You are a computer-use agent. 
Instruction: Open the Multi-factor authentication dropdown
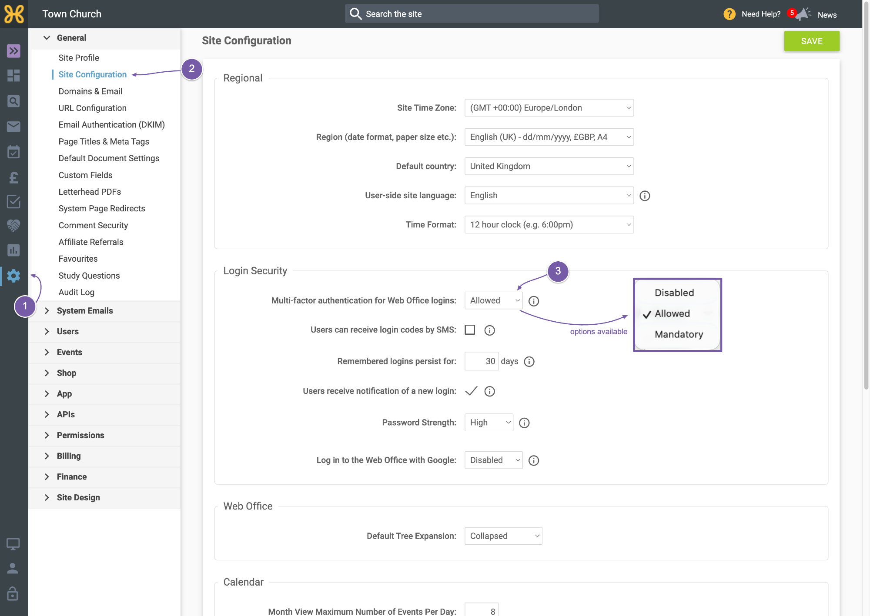point(493,300)
